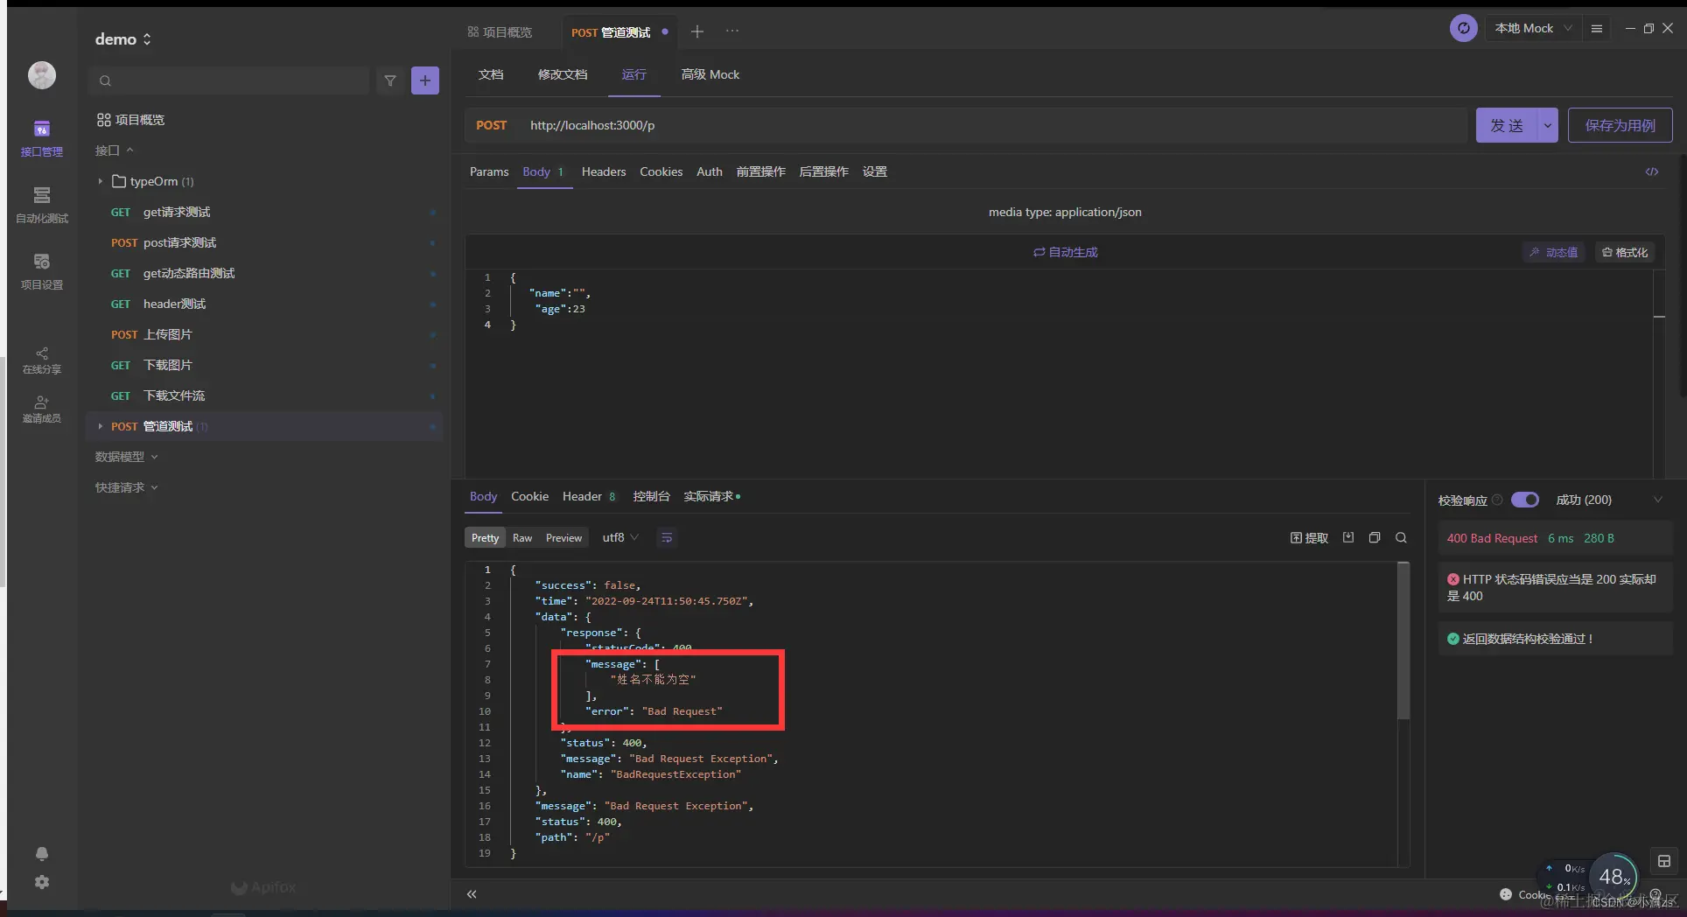Search within the response body

(x=1401, y=537)
